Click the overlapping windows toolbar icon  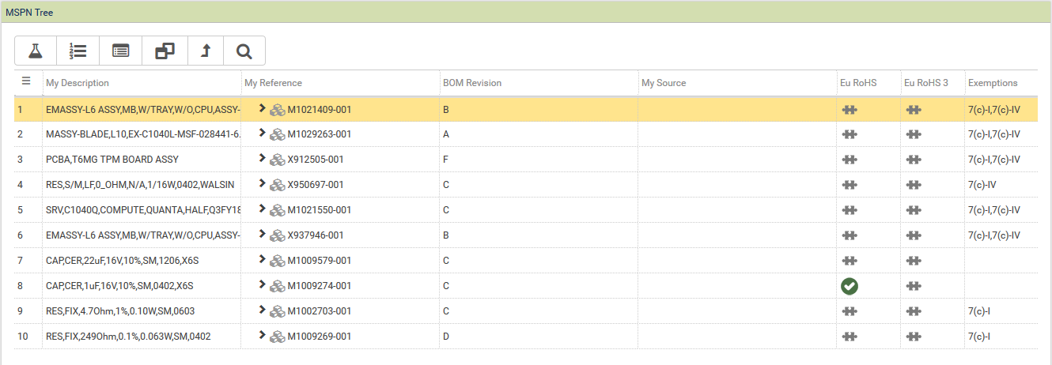pyautogui.click(x=165, y=51)
